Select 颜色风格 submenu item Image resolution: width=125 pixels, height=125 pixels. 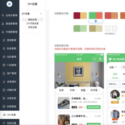(32, 19)
